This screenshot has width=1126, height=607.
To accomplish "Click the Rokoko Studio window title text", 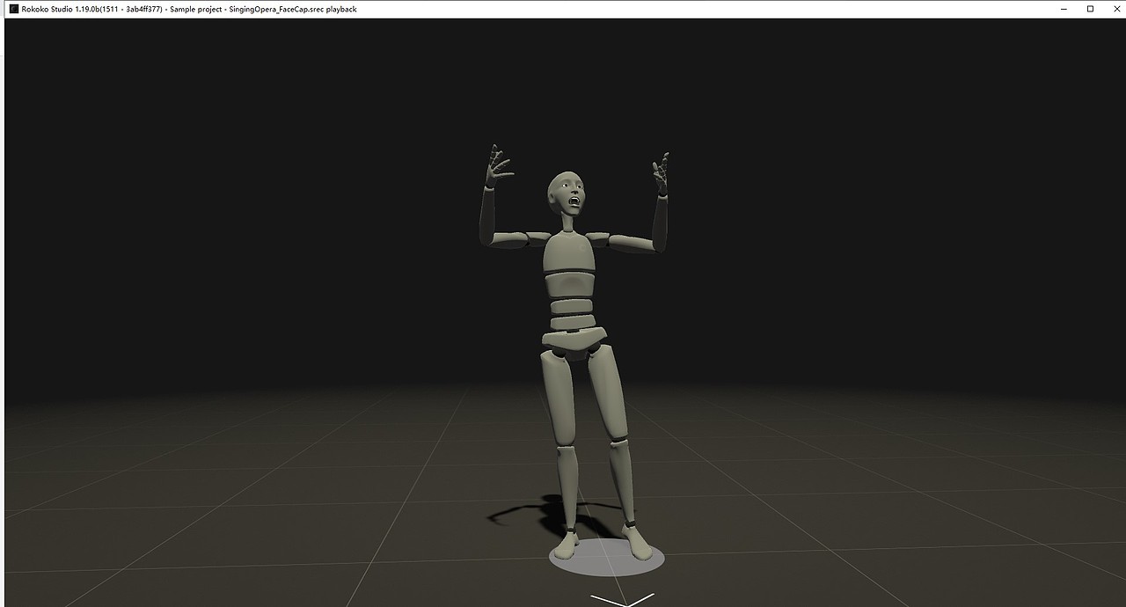I will (189, 9).
